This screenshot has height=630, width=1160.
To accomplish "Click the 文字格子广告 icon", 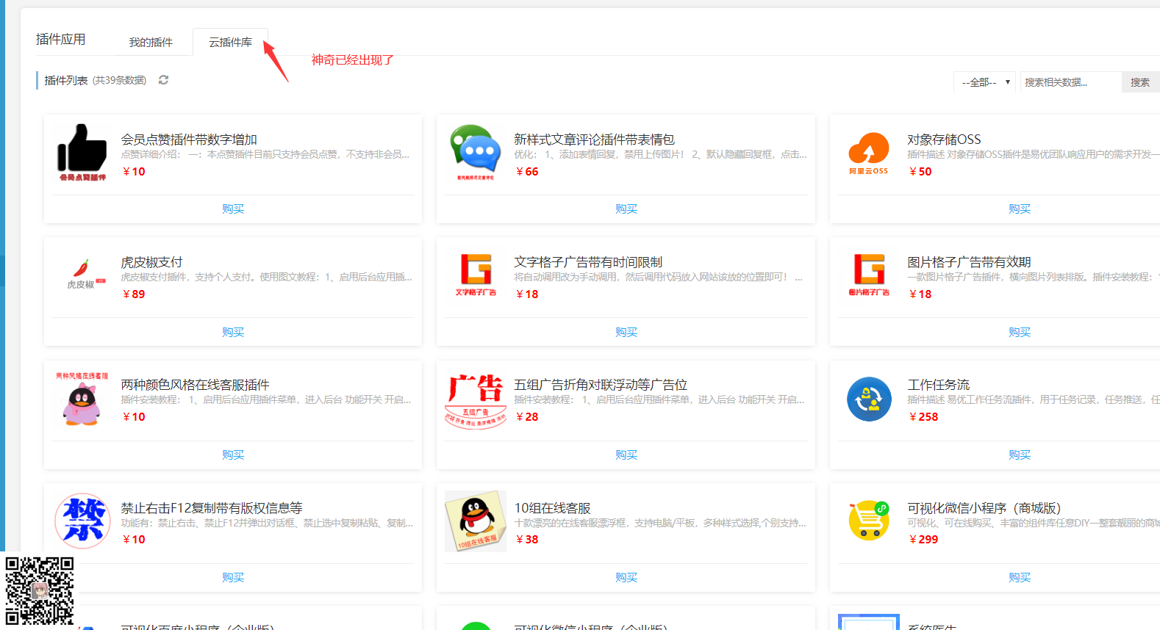I will pos(476,275).
